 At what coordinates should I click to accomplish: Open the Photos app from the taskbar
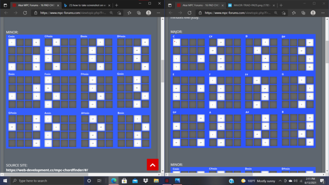[177, 181]
